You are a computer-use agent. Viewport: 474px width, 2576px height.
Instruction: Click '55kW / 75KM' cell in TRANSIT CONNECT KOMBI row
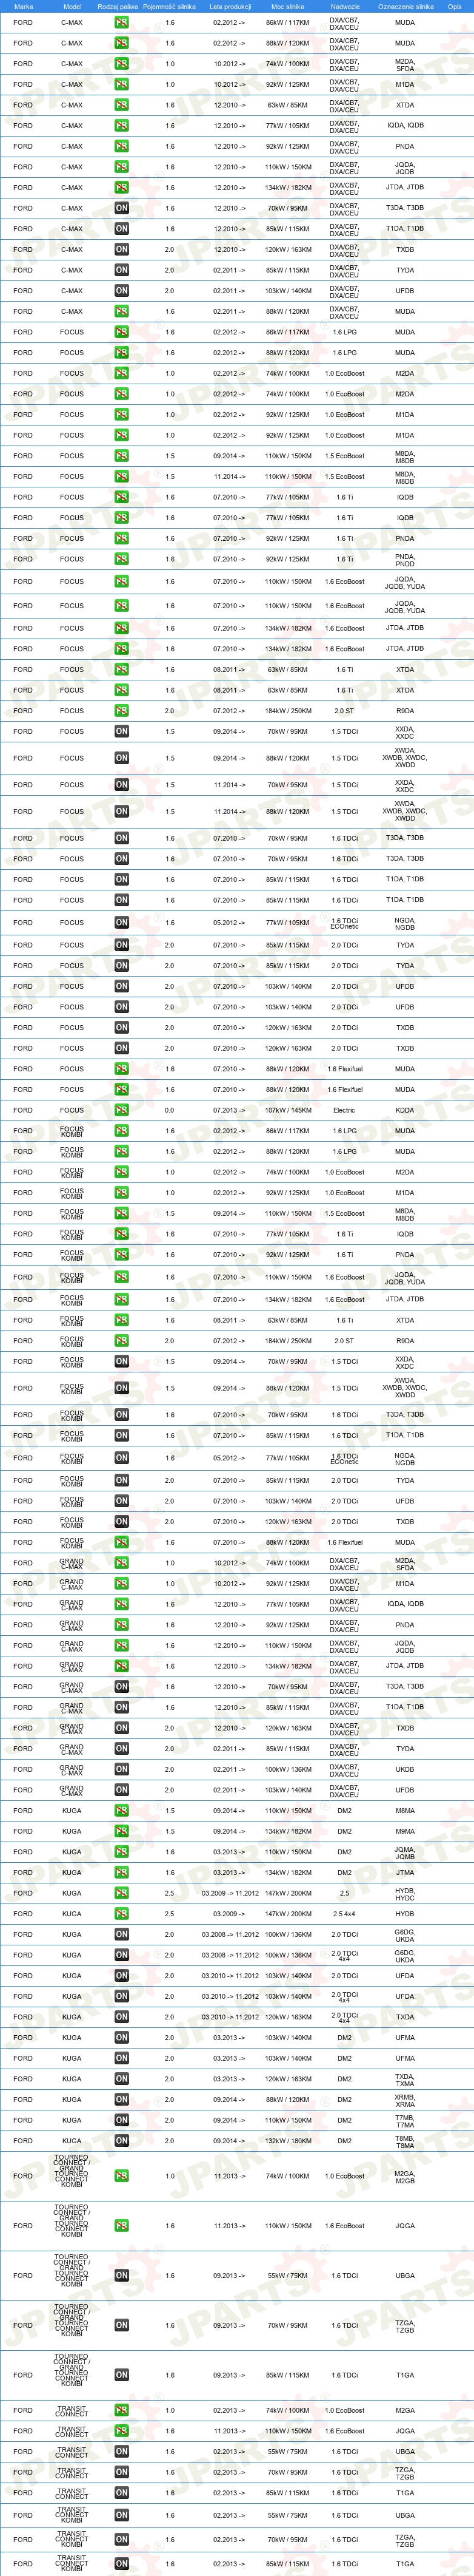pyautogui.click(x=289, y=2516)
